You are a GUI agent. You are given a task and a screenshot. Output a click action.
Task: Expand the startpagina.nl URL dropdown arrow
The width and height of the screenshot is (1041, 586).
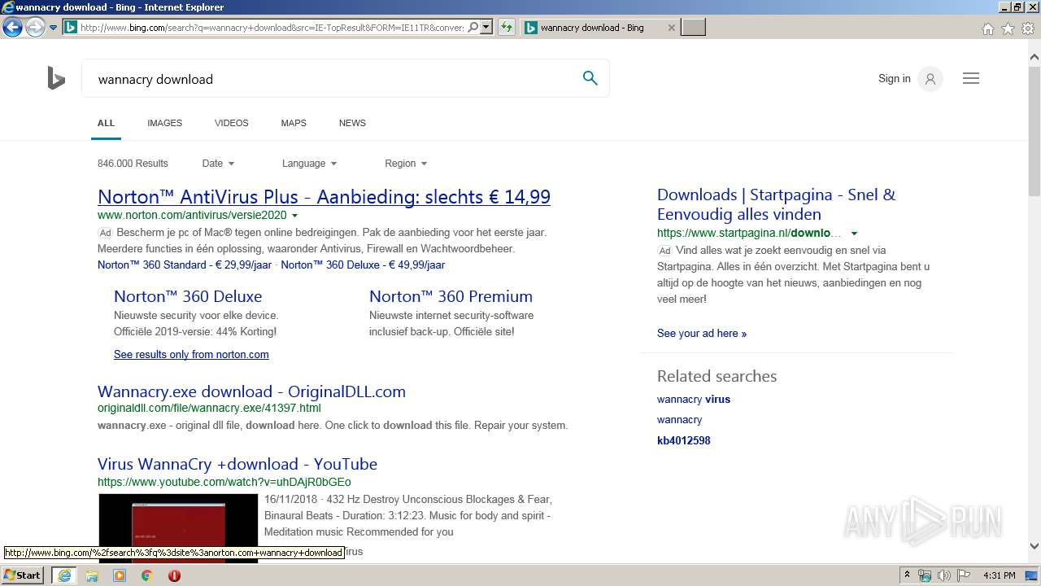click(x=854, y=234)
